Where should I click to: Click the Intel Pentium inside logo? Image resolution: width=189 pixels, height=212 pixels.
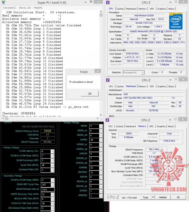(176, 21)
